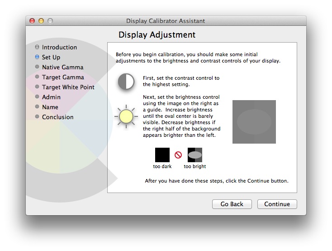
Task: Click the gray oval brightness guide image
Action: (254, 122)
